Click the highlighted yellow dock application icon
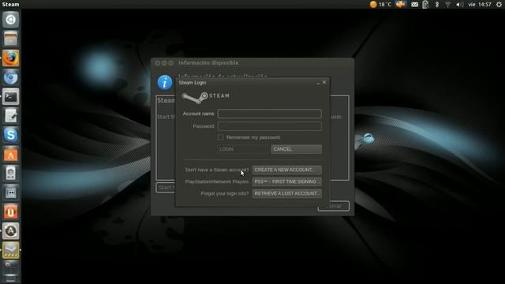Screen dimensions: 505x284 [10, 250]
